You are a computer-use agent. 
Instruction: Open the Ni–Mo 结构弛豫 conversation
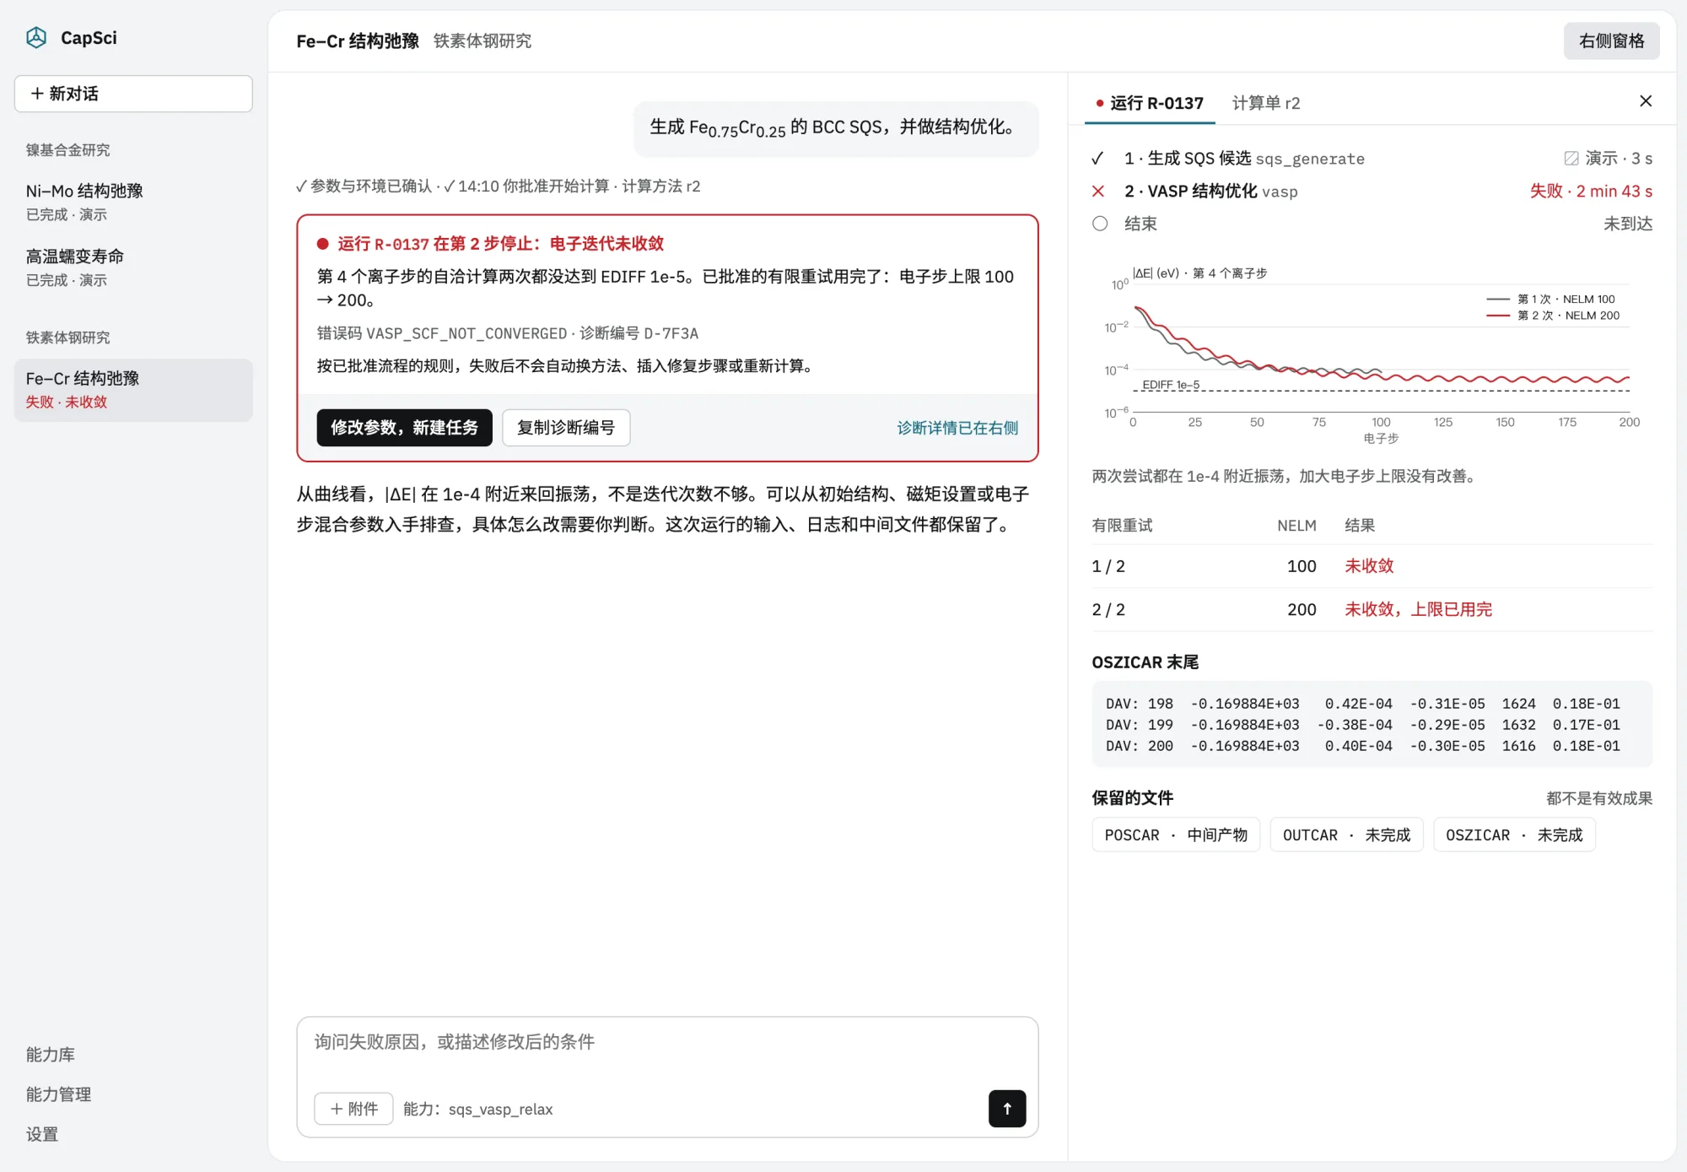[x=133, y=202]
